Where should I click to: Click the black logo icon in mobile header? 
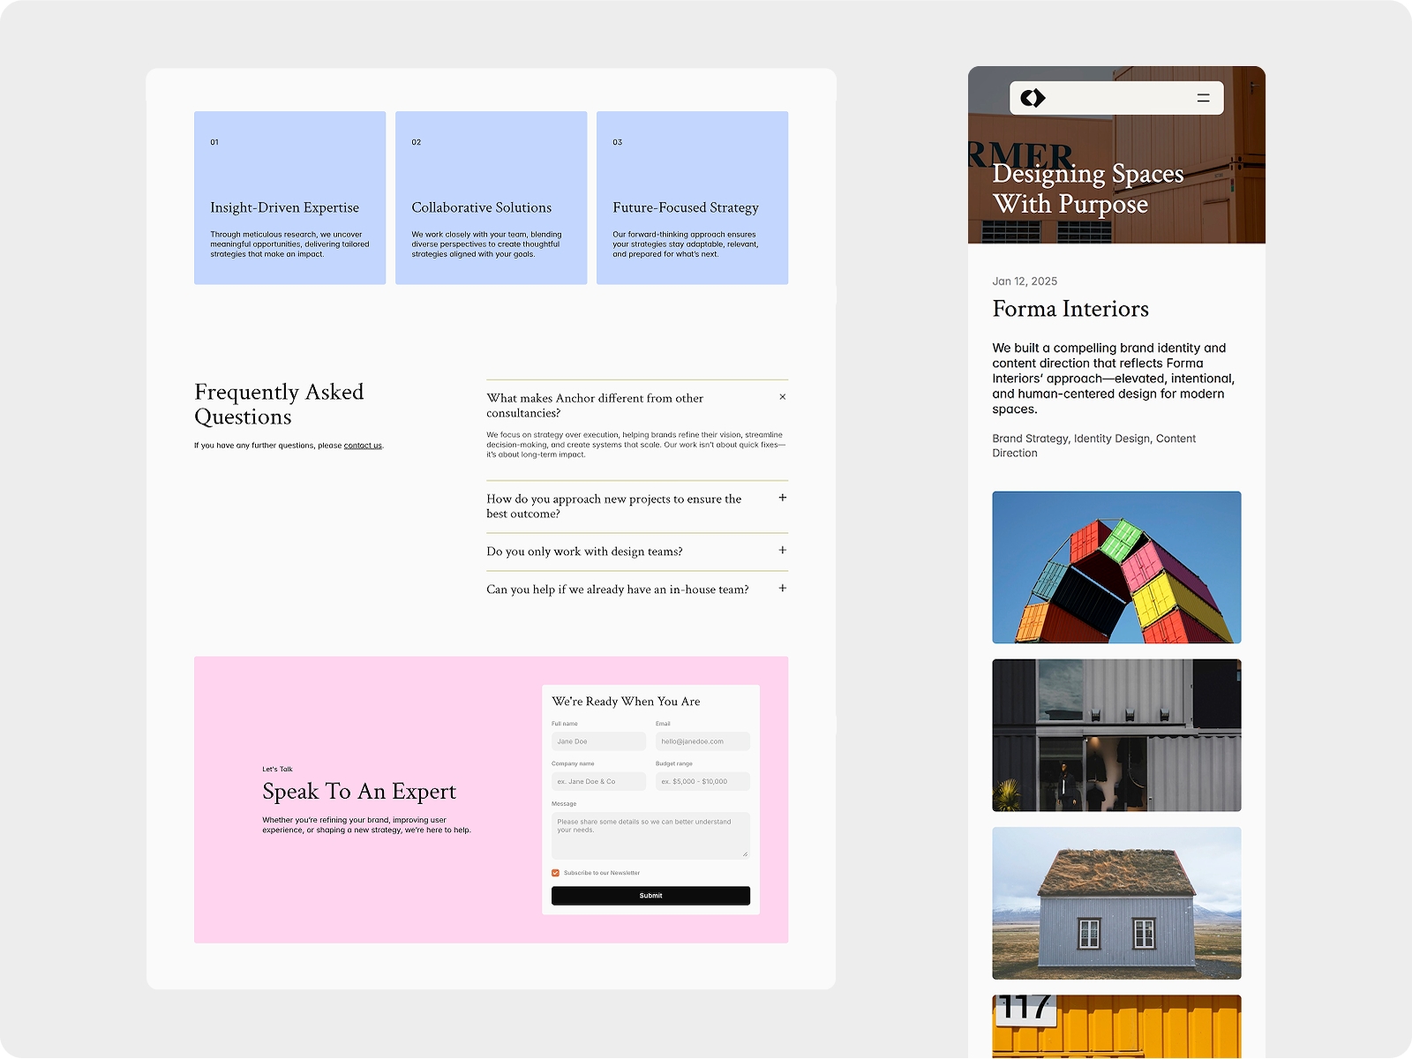click(x=1033, y=98)
